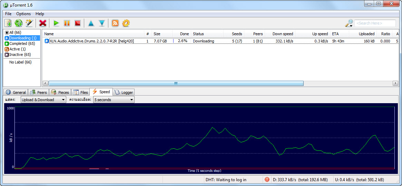Image resolution: width=402 pixels, height=186 pixels.
Task: Sort by the Size column header
Action: [162, 34]
